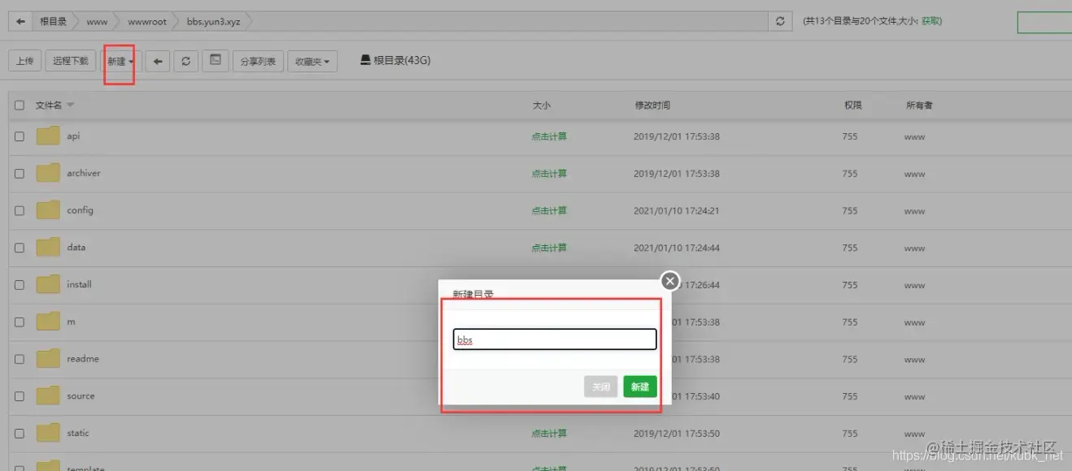Screen dimensions: 1072x471
Task: Click the archiver folder icon
Action: [x=48, y=173]
